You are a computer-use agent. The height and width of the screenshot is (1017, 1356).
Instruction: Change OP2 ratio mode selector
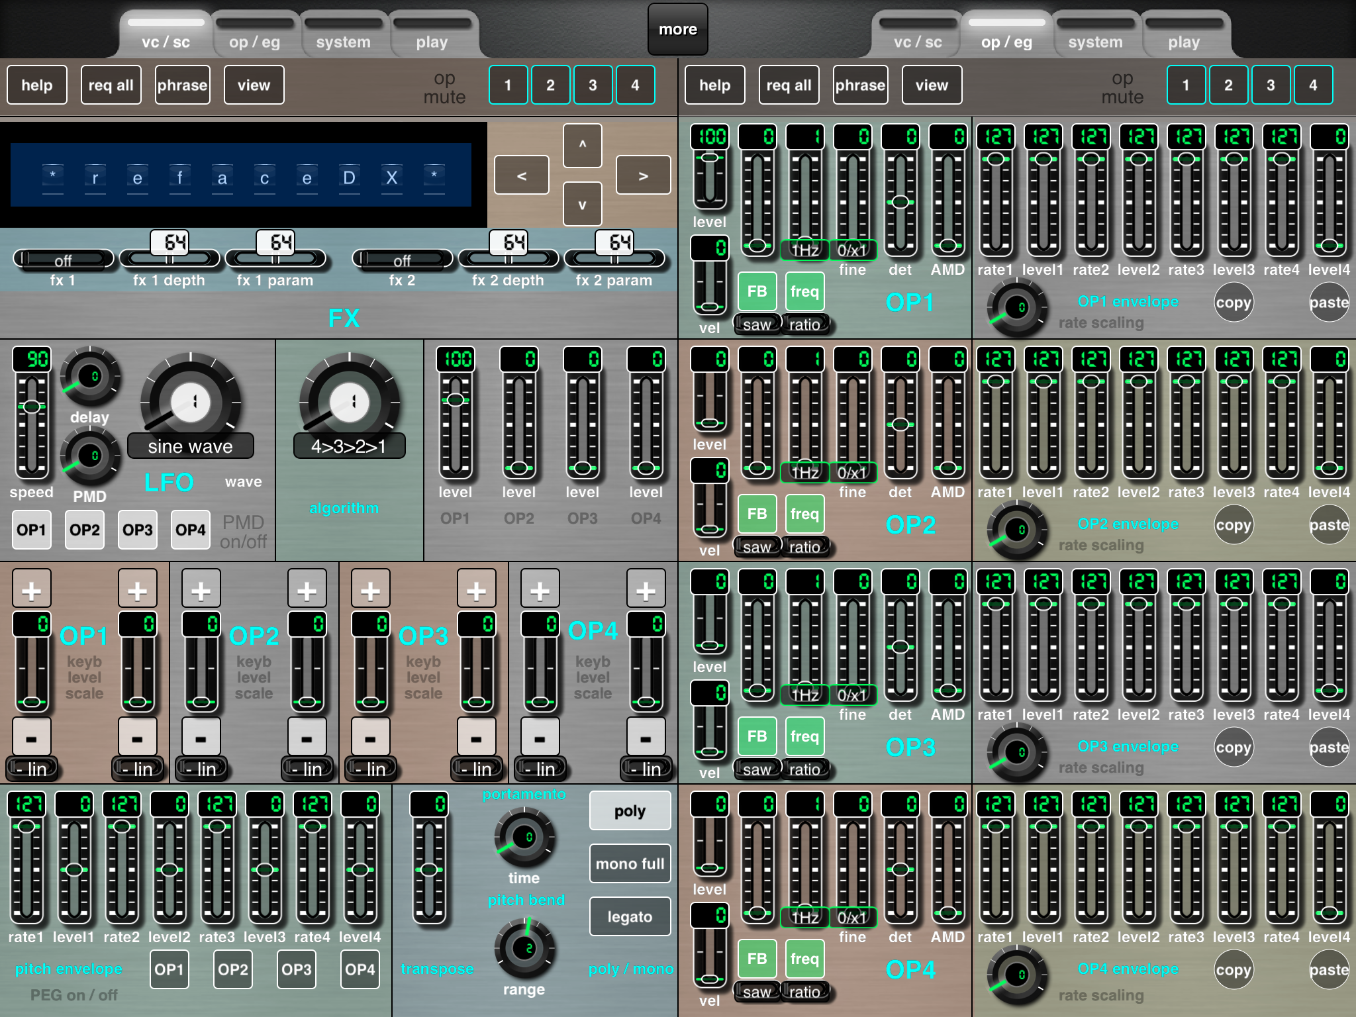(805, 547)
